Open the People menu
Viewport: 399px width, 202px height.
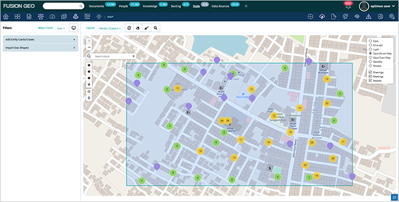pyautogui.click(x=123, y=6)
